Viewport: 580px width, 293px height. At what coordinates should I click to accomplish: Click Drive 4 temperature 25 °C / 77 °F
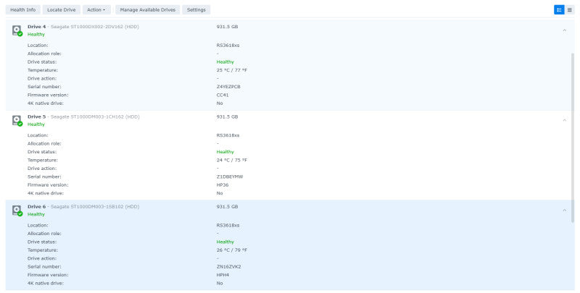[x=232, y=70]
